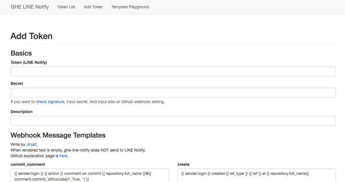Image resolution: width=345 pixels, height=182 pixels.
Task: Select the 'Basics' section heading
Action: click(21, 53)
